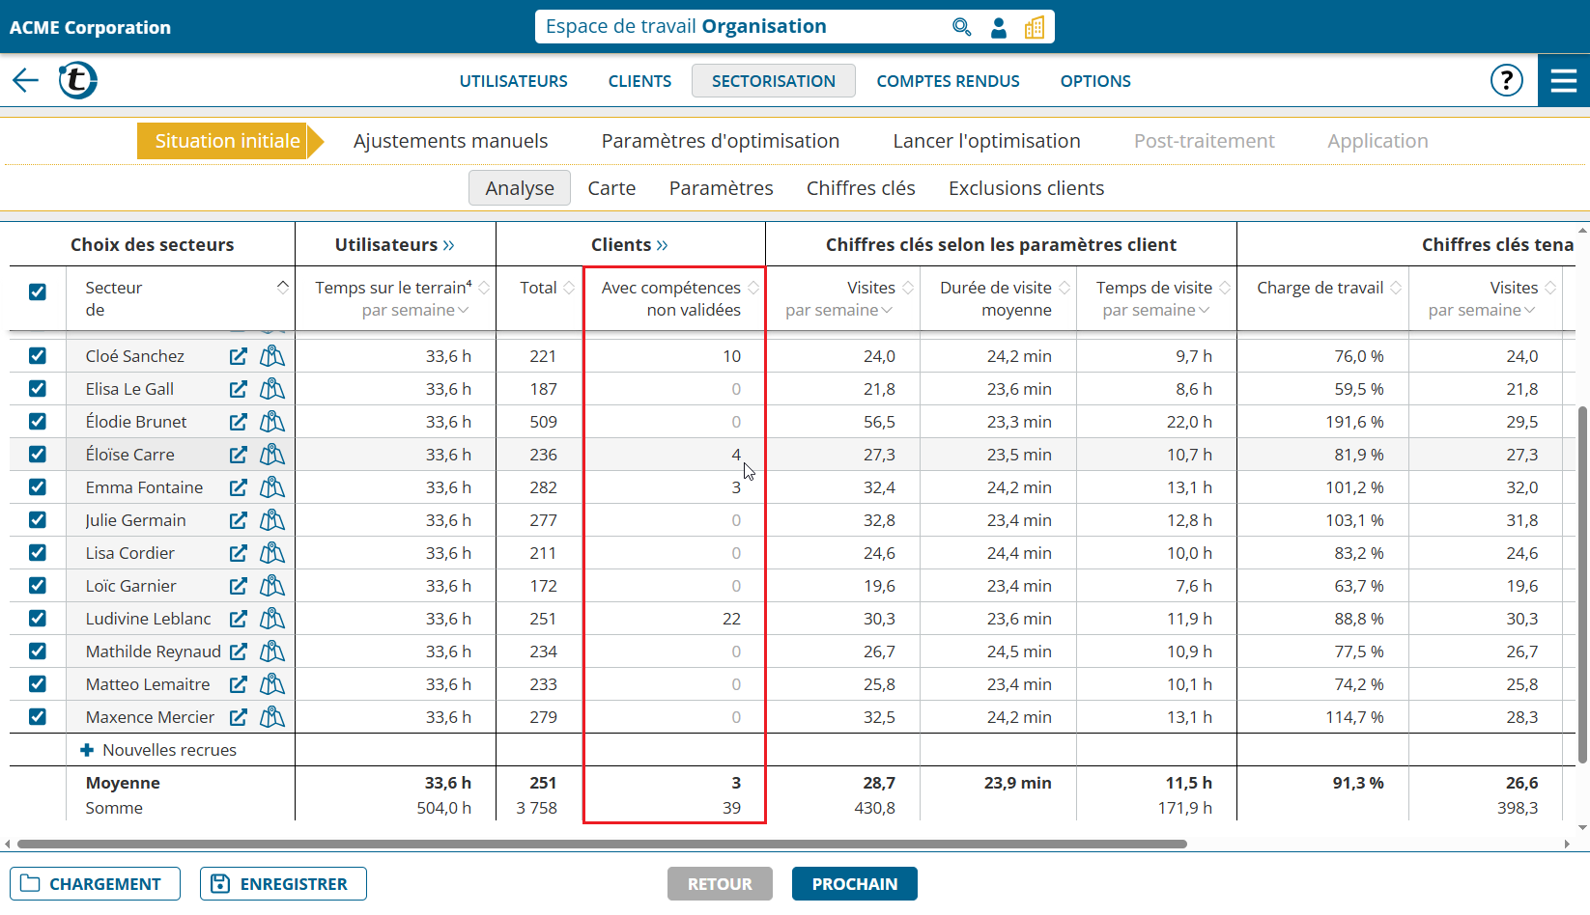Click the back arrow icon
Image resolution: width=1590 pixels, height=915 pixels.
click(26, 80)
